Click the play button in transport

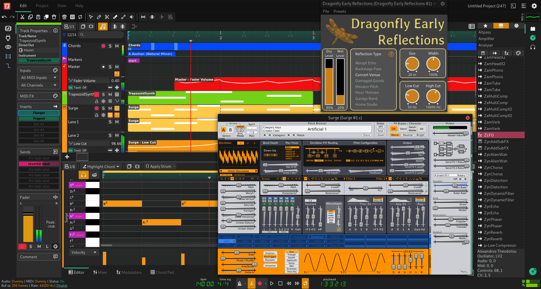272,283
